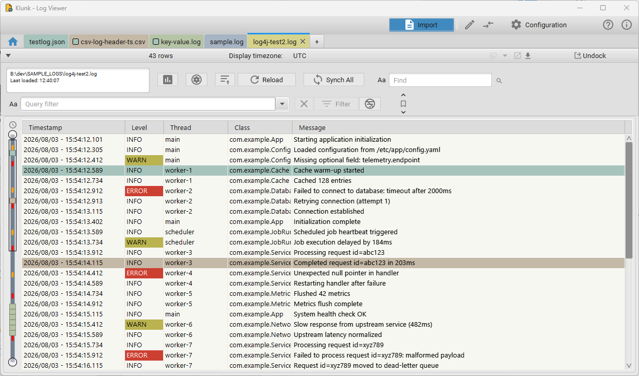Switch to the sample.log tab
The width and height of the screenshot is (639, 376).
(226, 42)
